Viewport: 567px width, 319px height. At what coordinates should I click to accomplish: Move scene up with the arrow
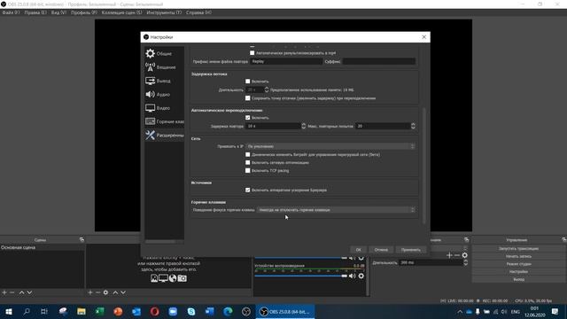(21, 292)
